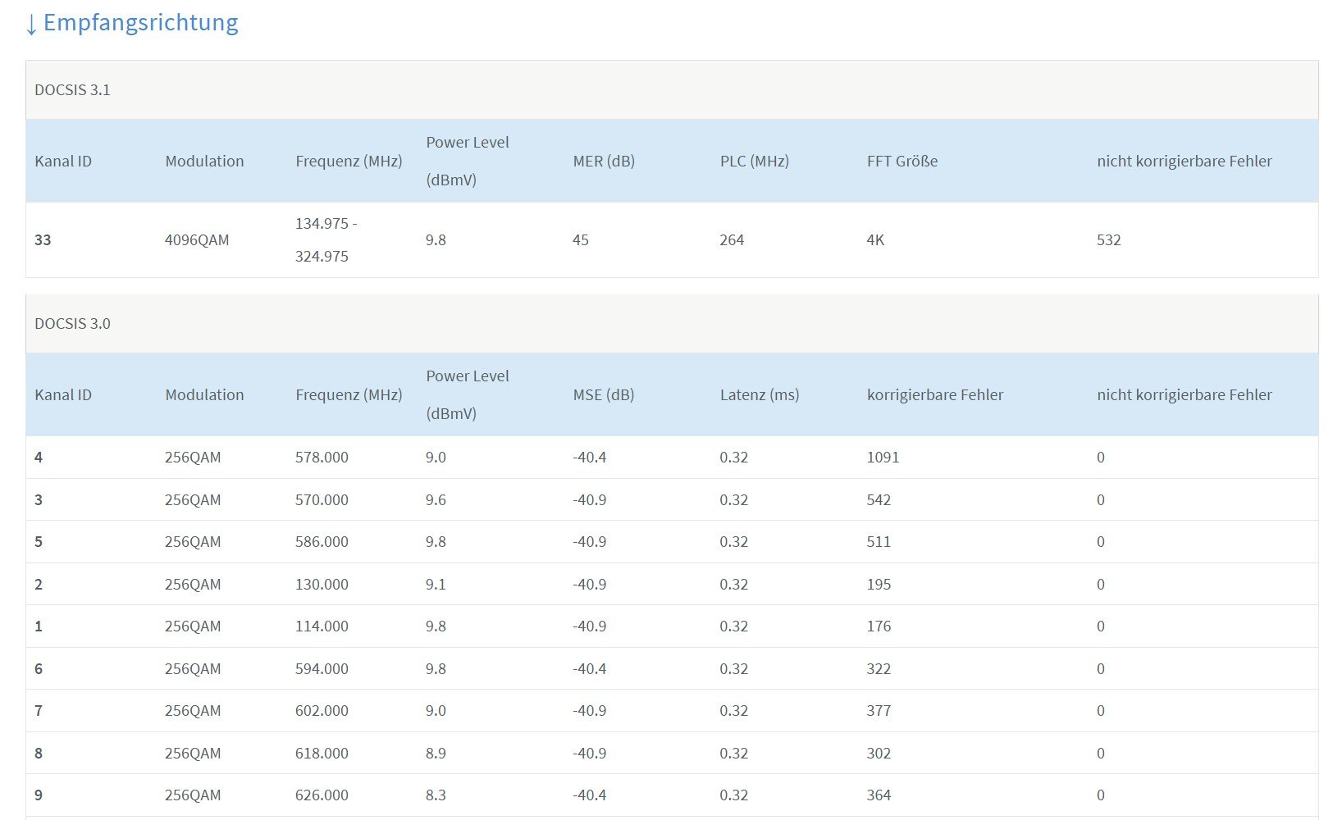Click power level 9.8 in the 586.000 row

click(x=436, y=542)
